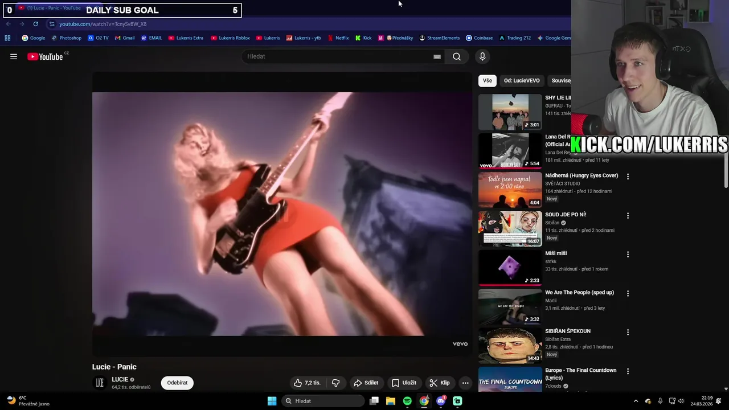The height and width of the screenshot is (410, 729).
Task: Open the Windows Start menu
Action: click(272, 401)
